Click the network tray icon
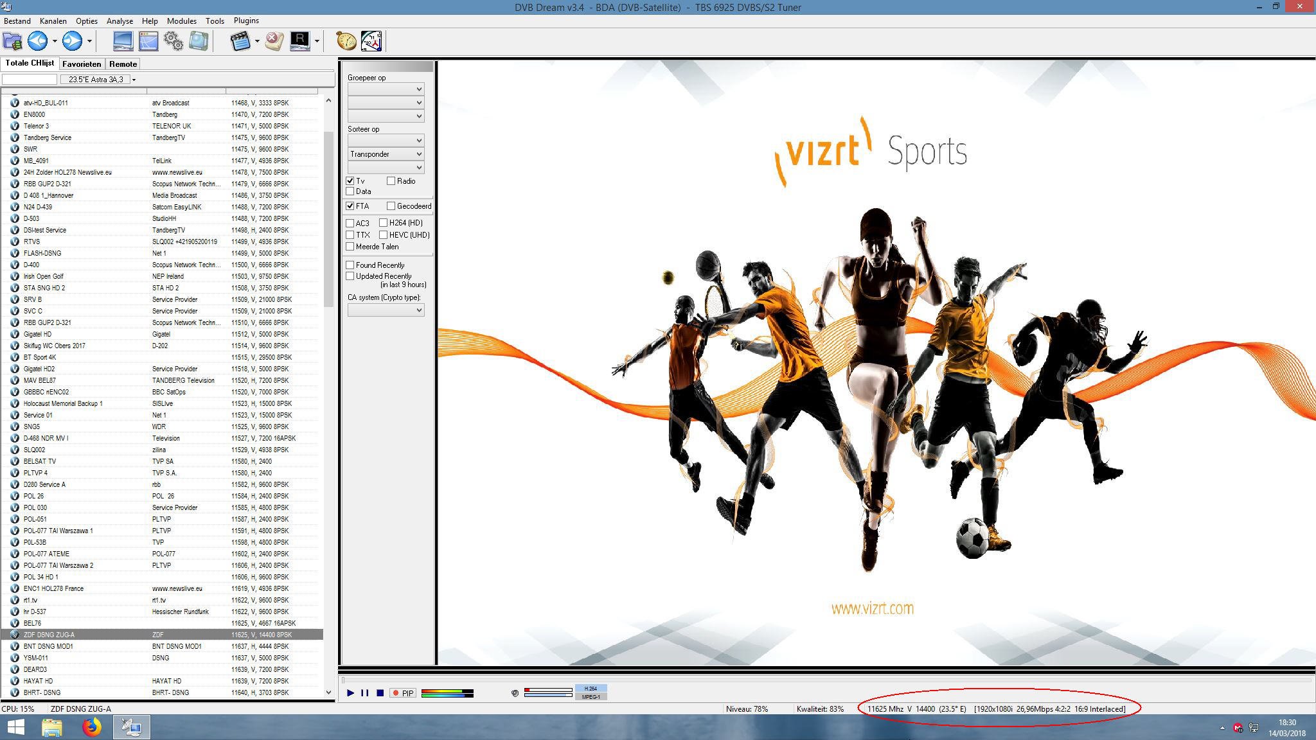This screenshot has width=1316, height=740. coord(1254,728)
